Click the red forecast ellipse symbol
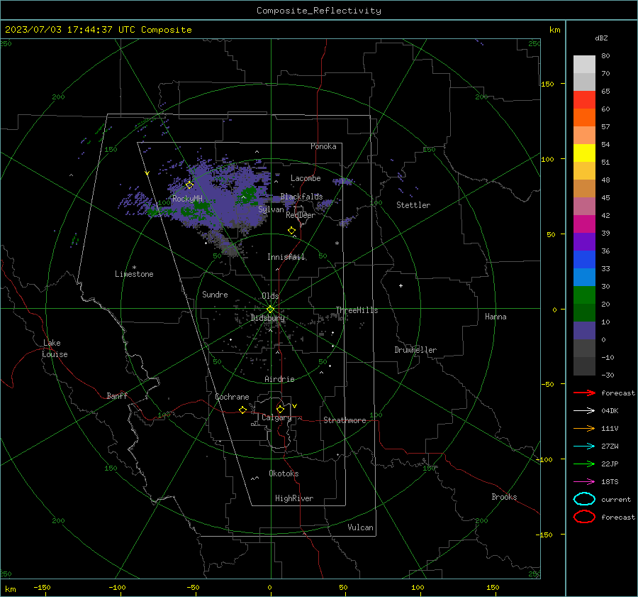638x597 pixels. tap(584, 517)
